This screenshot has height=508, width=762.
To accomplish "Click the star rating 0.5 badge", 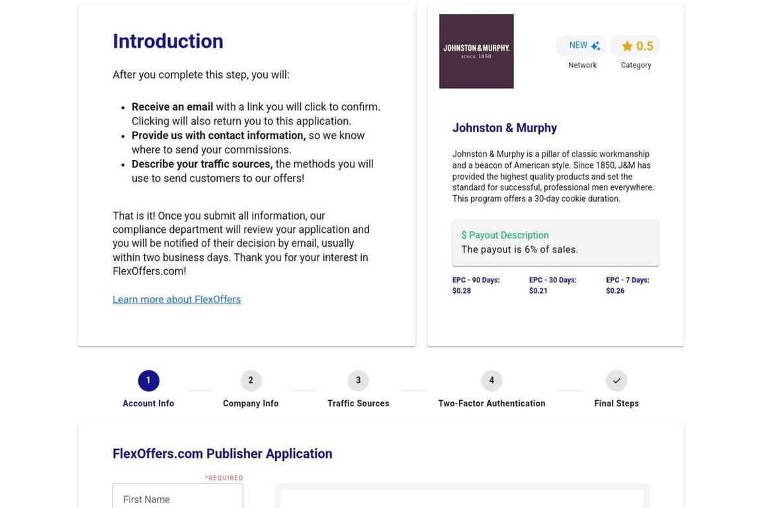I will coord(635,46).
